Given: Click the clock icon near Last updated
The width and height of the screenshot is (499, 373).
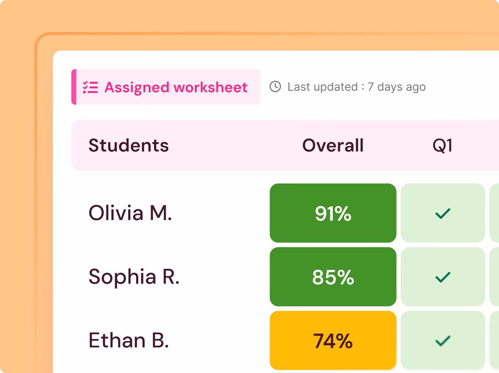Looking at the screenshot, I should tap(275, 87).
